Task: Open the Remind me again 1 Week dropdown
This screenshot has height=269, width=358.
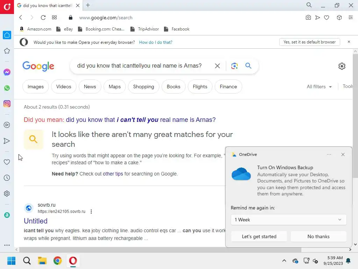Action: [288, 220]
